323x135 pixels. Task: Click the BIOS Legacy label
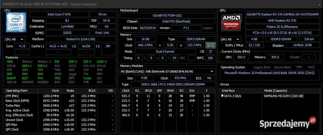(x=208, y=28)
